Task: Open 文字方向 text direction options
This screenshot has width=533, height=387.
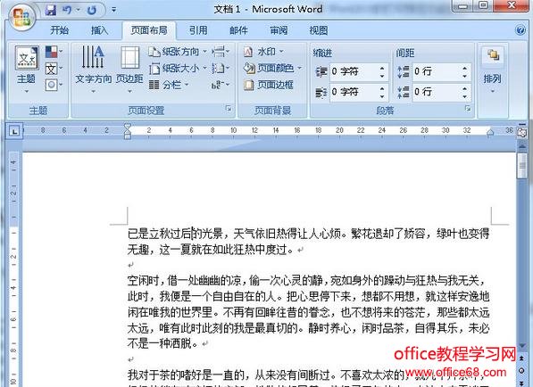Action: click(93, 70)
